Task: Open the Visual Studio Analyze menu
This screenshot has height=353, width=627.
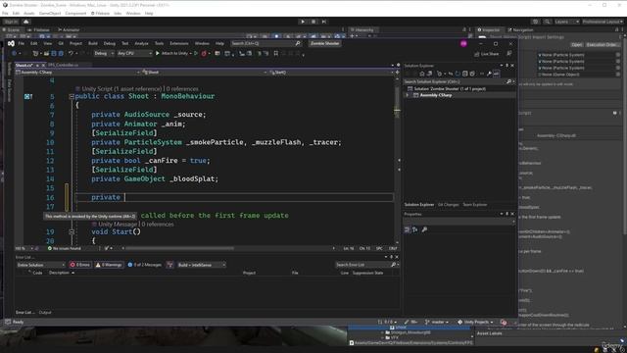Action: 141,43
